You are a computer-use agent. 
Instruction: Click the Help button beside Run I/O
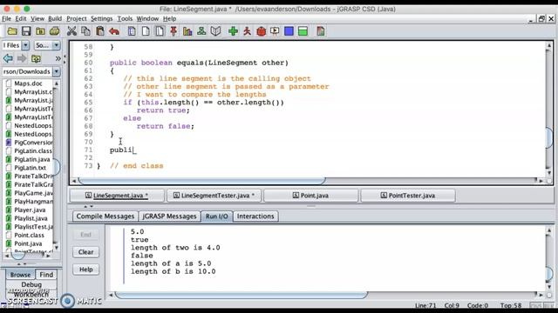(85, 270)
